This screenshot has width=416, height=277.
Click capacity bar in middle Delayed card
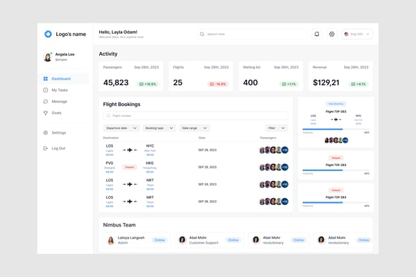[x=336, y=170]
